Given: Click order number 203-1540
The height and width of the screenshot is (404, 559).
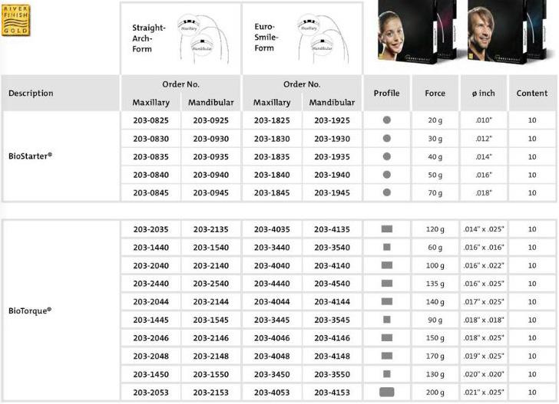Looking at the screenshot, I should pyautogui.click(x=211, y=248).
